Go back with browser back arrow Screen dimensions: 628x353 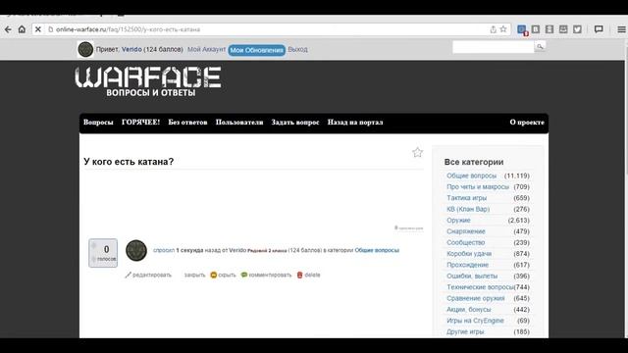[8, 29]
